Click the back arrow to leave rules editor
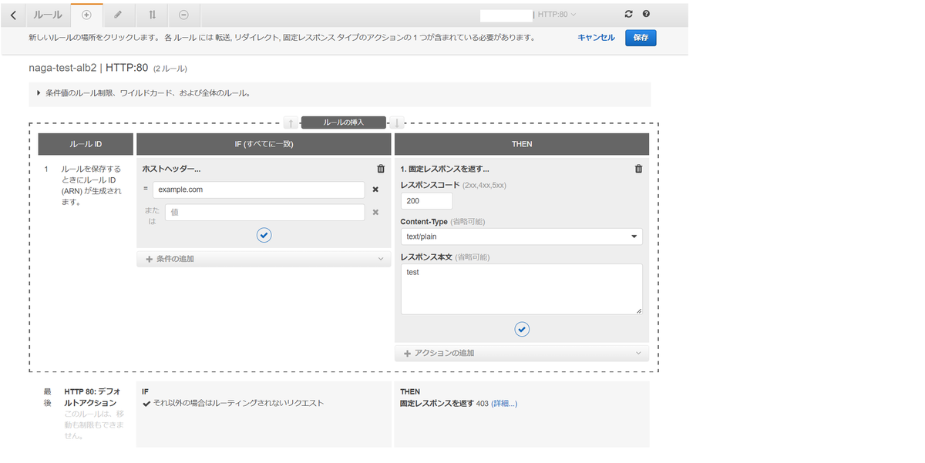This screenshot has height=463, width=925. click(x=12, y=15)
